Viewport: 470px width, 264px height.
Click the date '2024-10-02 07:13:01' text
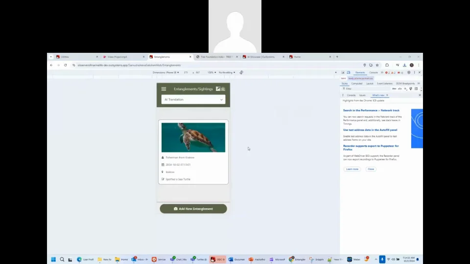(x=178, y=165)
